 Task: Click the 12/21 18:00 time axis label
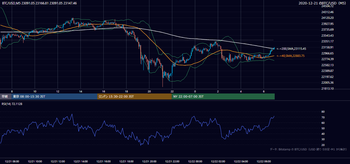[127, 162]
